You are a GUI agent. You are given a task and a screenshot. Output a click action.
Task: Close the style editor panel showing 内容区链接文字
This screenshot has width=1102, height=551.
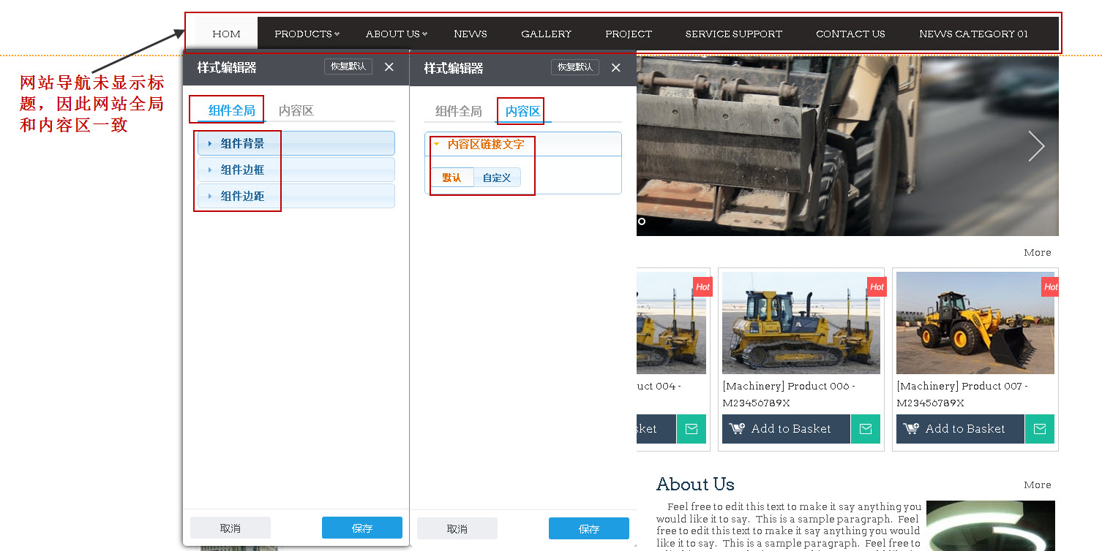coord(616,67)
